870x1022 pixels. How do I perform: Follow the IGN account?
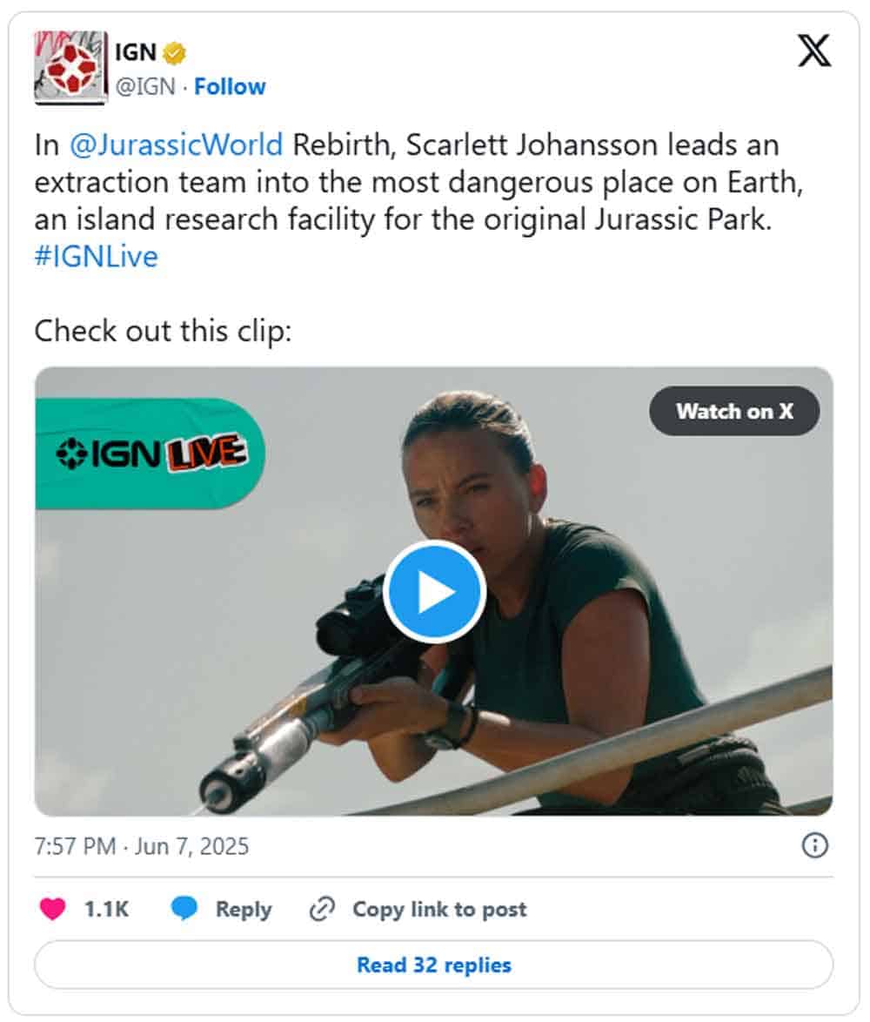(x=229, y=86)
